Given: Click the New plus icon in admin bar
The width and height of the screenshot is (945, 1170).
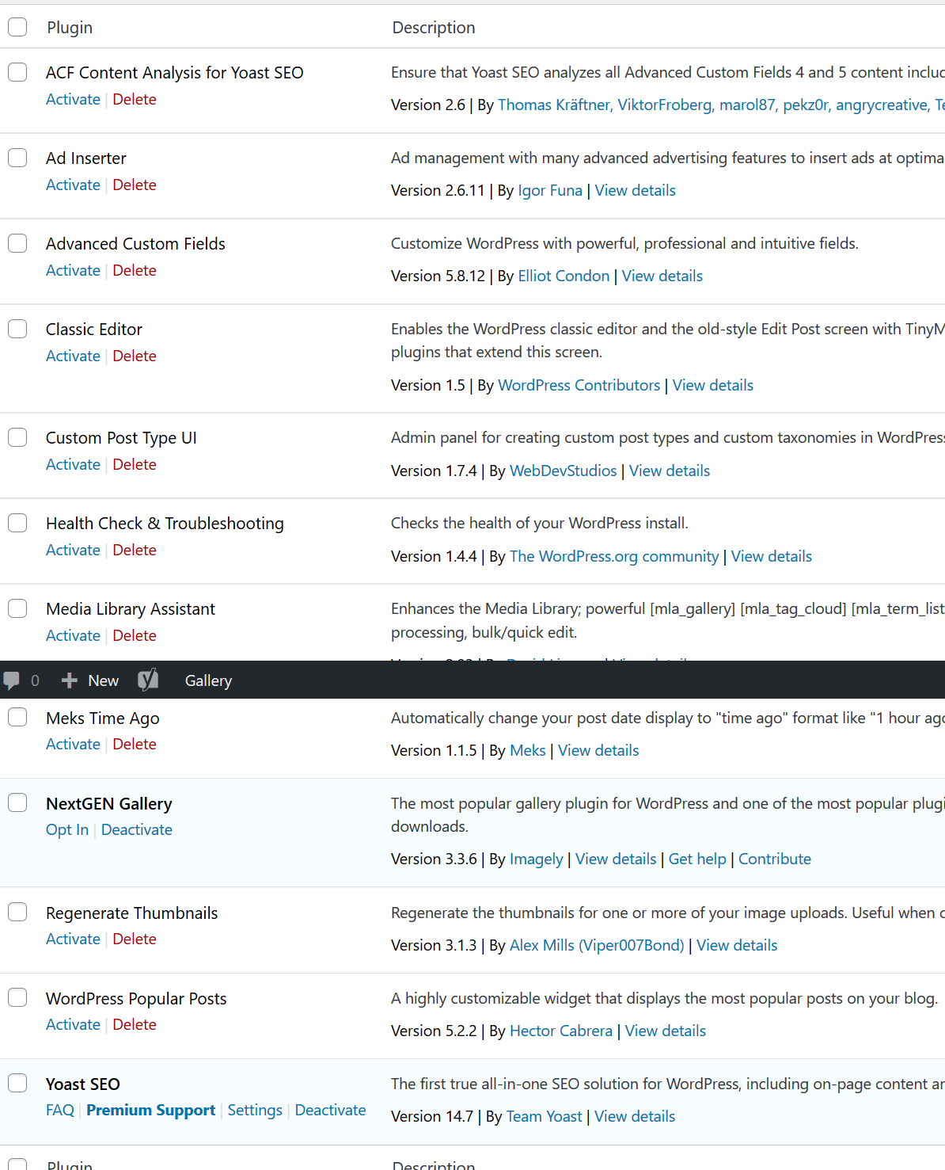Looking at the screenshot, I should point(70,680).
